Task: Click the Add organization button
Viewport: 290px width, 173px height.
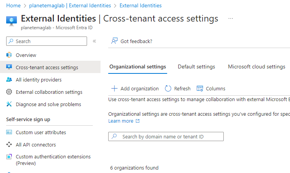Action: click(135, 88)
